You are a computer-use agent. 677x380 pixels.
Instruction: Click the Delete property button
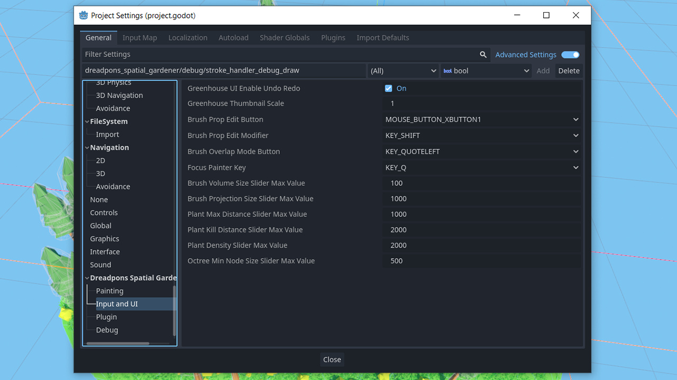569,71
